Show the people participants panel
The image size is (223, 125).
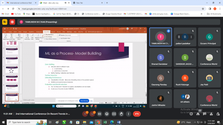pyautogui.click(x=198, y=114)
